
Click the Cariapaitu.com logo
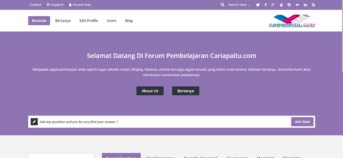[x=292, y=21]
